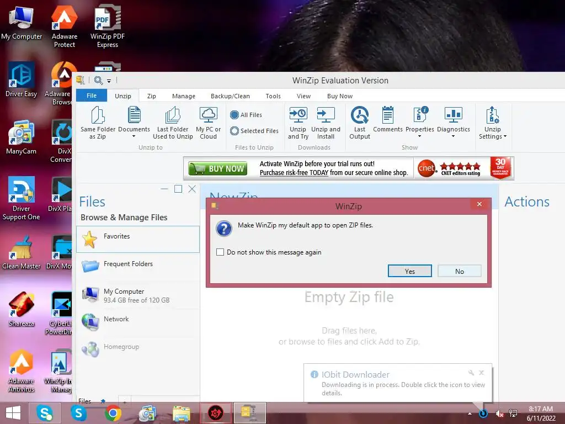Open the Adaware Antivirus desktop icon

22,372
